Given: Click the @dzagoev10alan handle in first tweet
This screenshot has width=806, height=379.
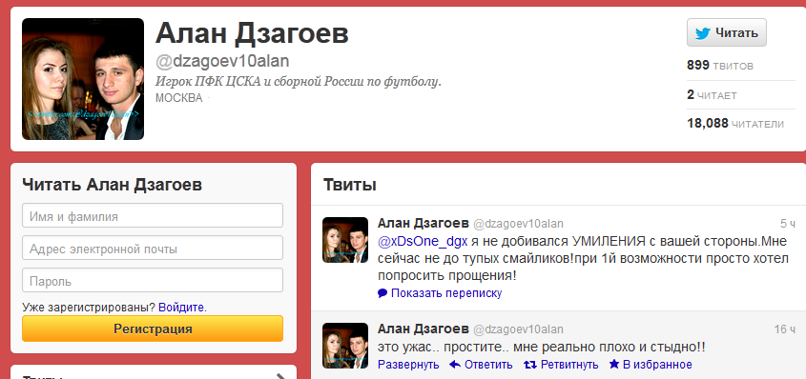Looking at the screenshot, I should click(x=518, y=224).
